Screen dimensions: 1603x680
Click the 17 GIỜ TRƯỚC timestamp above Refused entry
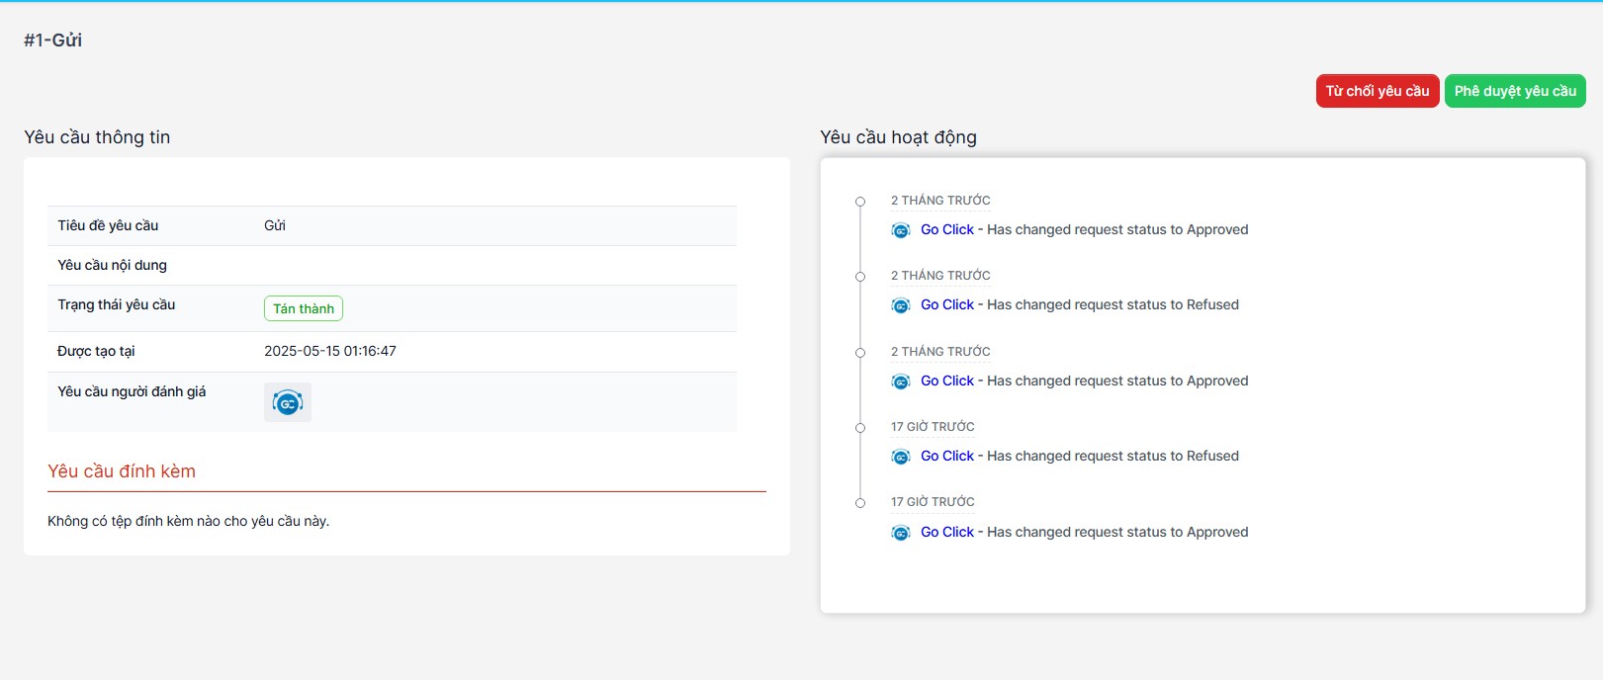[933, 427]
